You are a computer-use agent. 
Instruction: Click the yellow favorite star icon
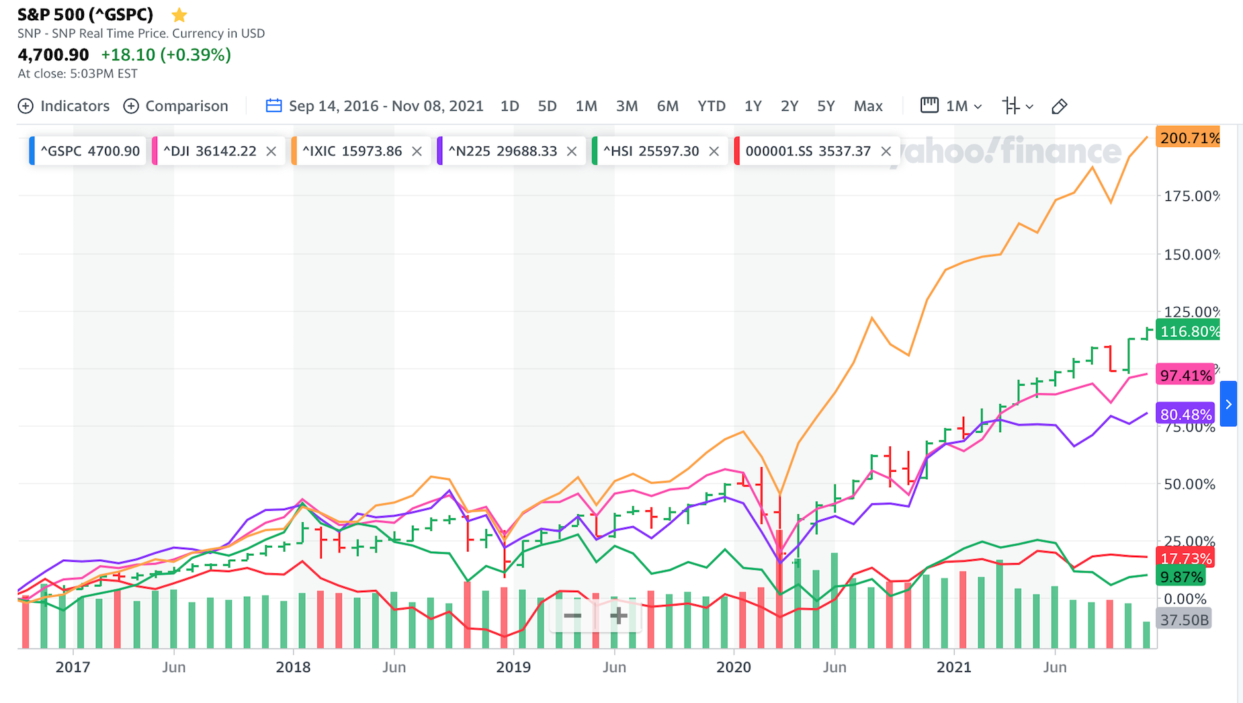coord(179,15)
